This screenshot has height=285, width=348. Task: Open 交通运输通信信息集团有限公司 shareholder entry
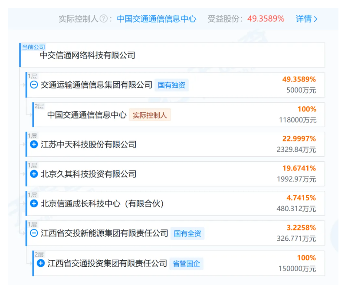tap(96, 85)
